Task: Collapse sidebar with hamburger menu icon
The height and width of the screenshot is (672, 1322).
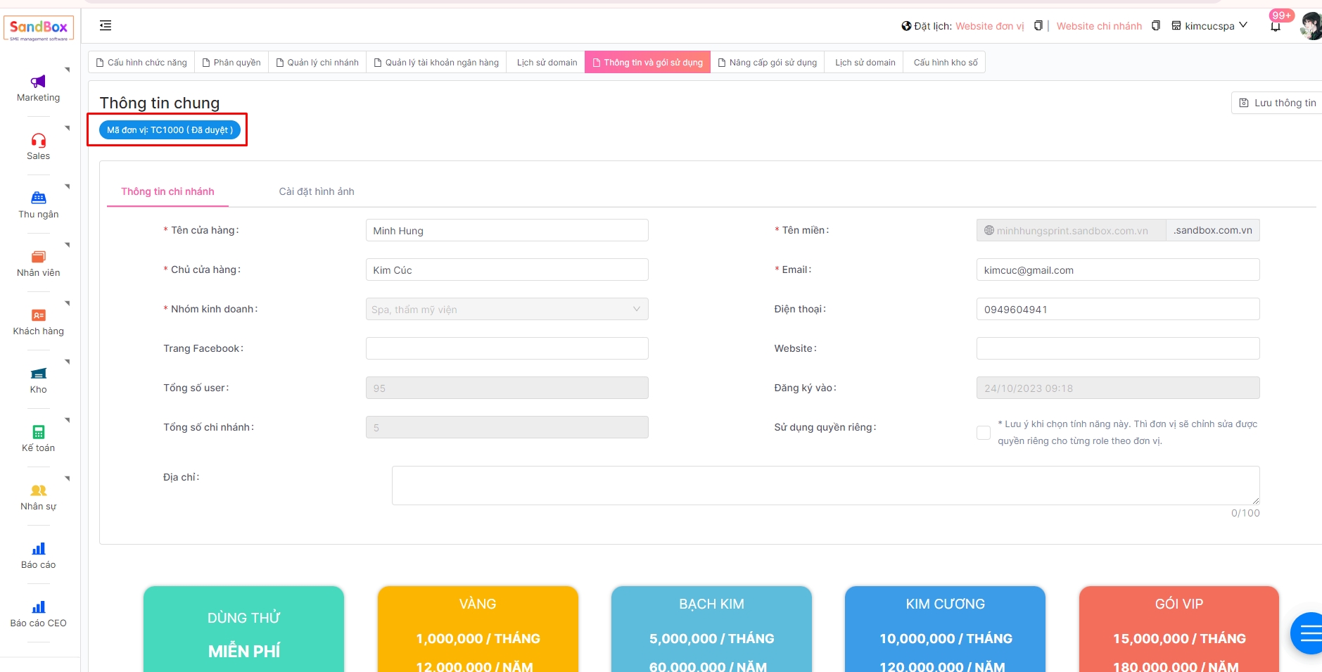Action: coord(106,26)
